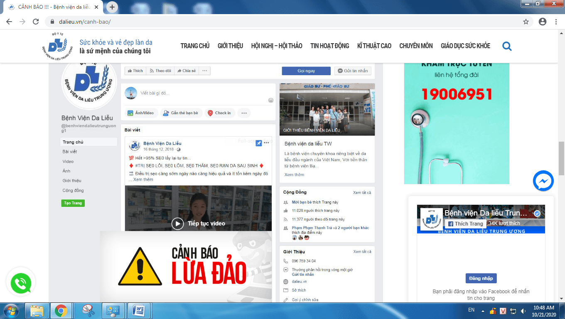This screenshot has height=319, width=565.
Task: Select Cộng đồng in page sidebar
Action: point(73,191)
